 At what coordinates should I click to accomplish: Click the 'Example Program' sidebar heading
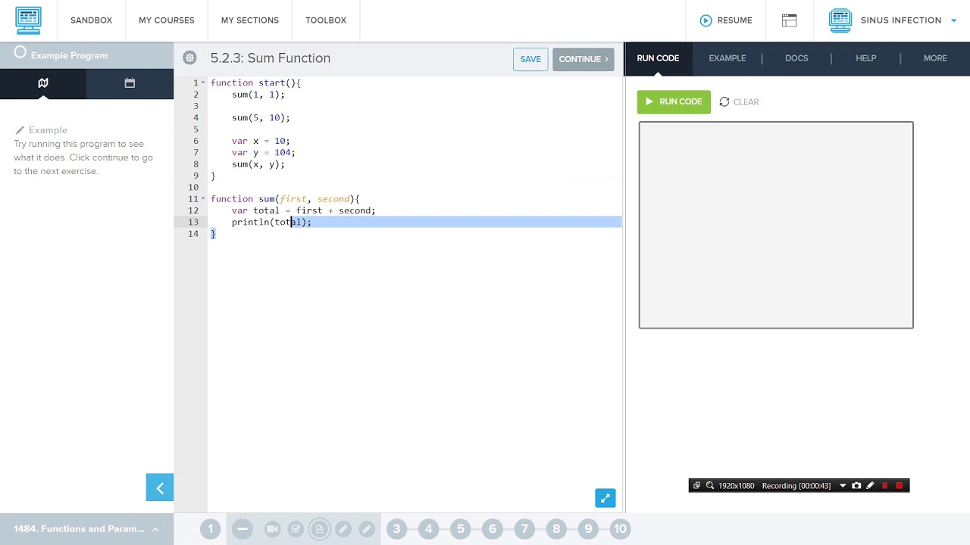[69, 55]
